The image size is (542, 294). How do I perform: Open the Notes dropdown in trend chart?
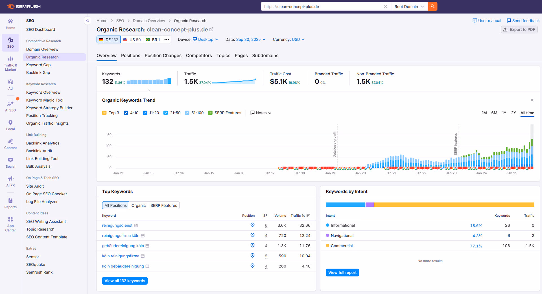tap(260, 113)
